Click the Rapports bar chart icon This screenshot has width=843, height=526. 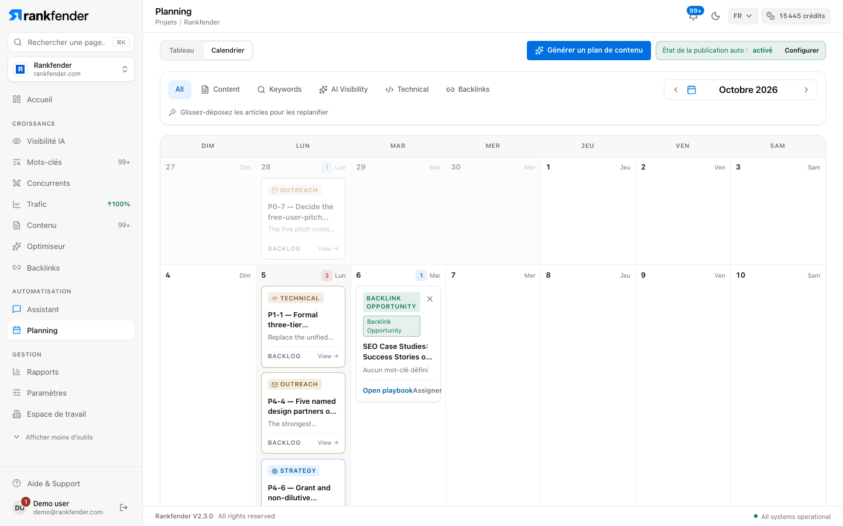pos(17,372)
